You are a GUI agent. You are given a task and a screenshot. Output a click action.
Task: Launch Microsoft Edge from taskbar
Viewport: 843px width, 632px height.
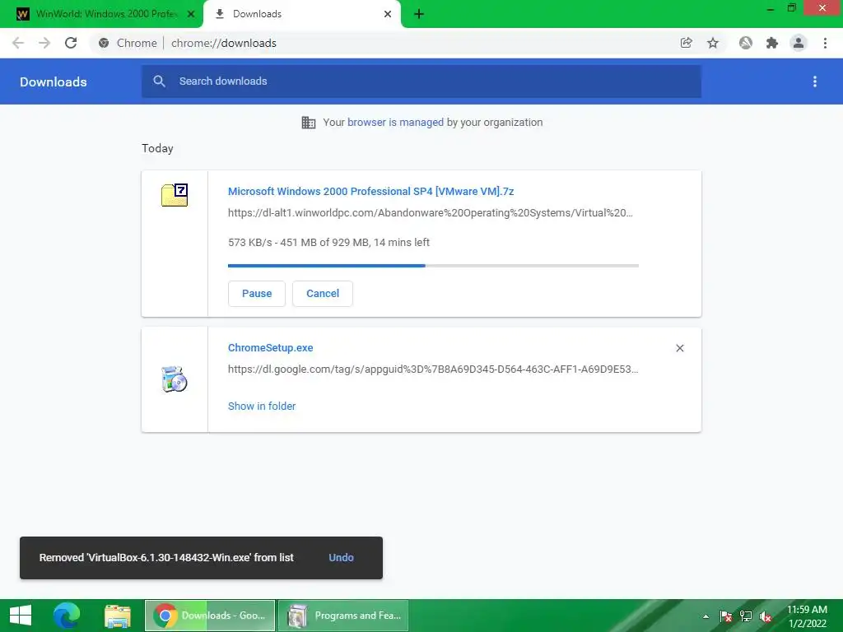67,616
